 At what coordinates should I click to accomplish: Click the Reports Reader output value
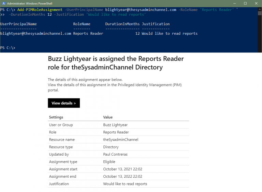point(88,33)
